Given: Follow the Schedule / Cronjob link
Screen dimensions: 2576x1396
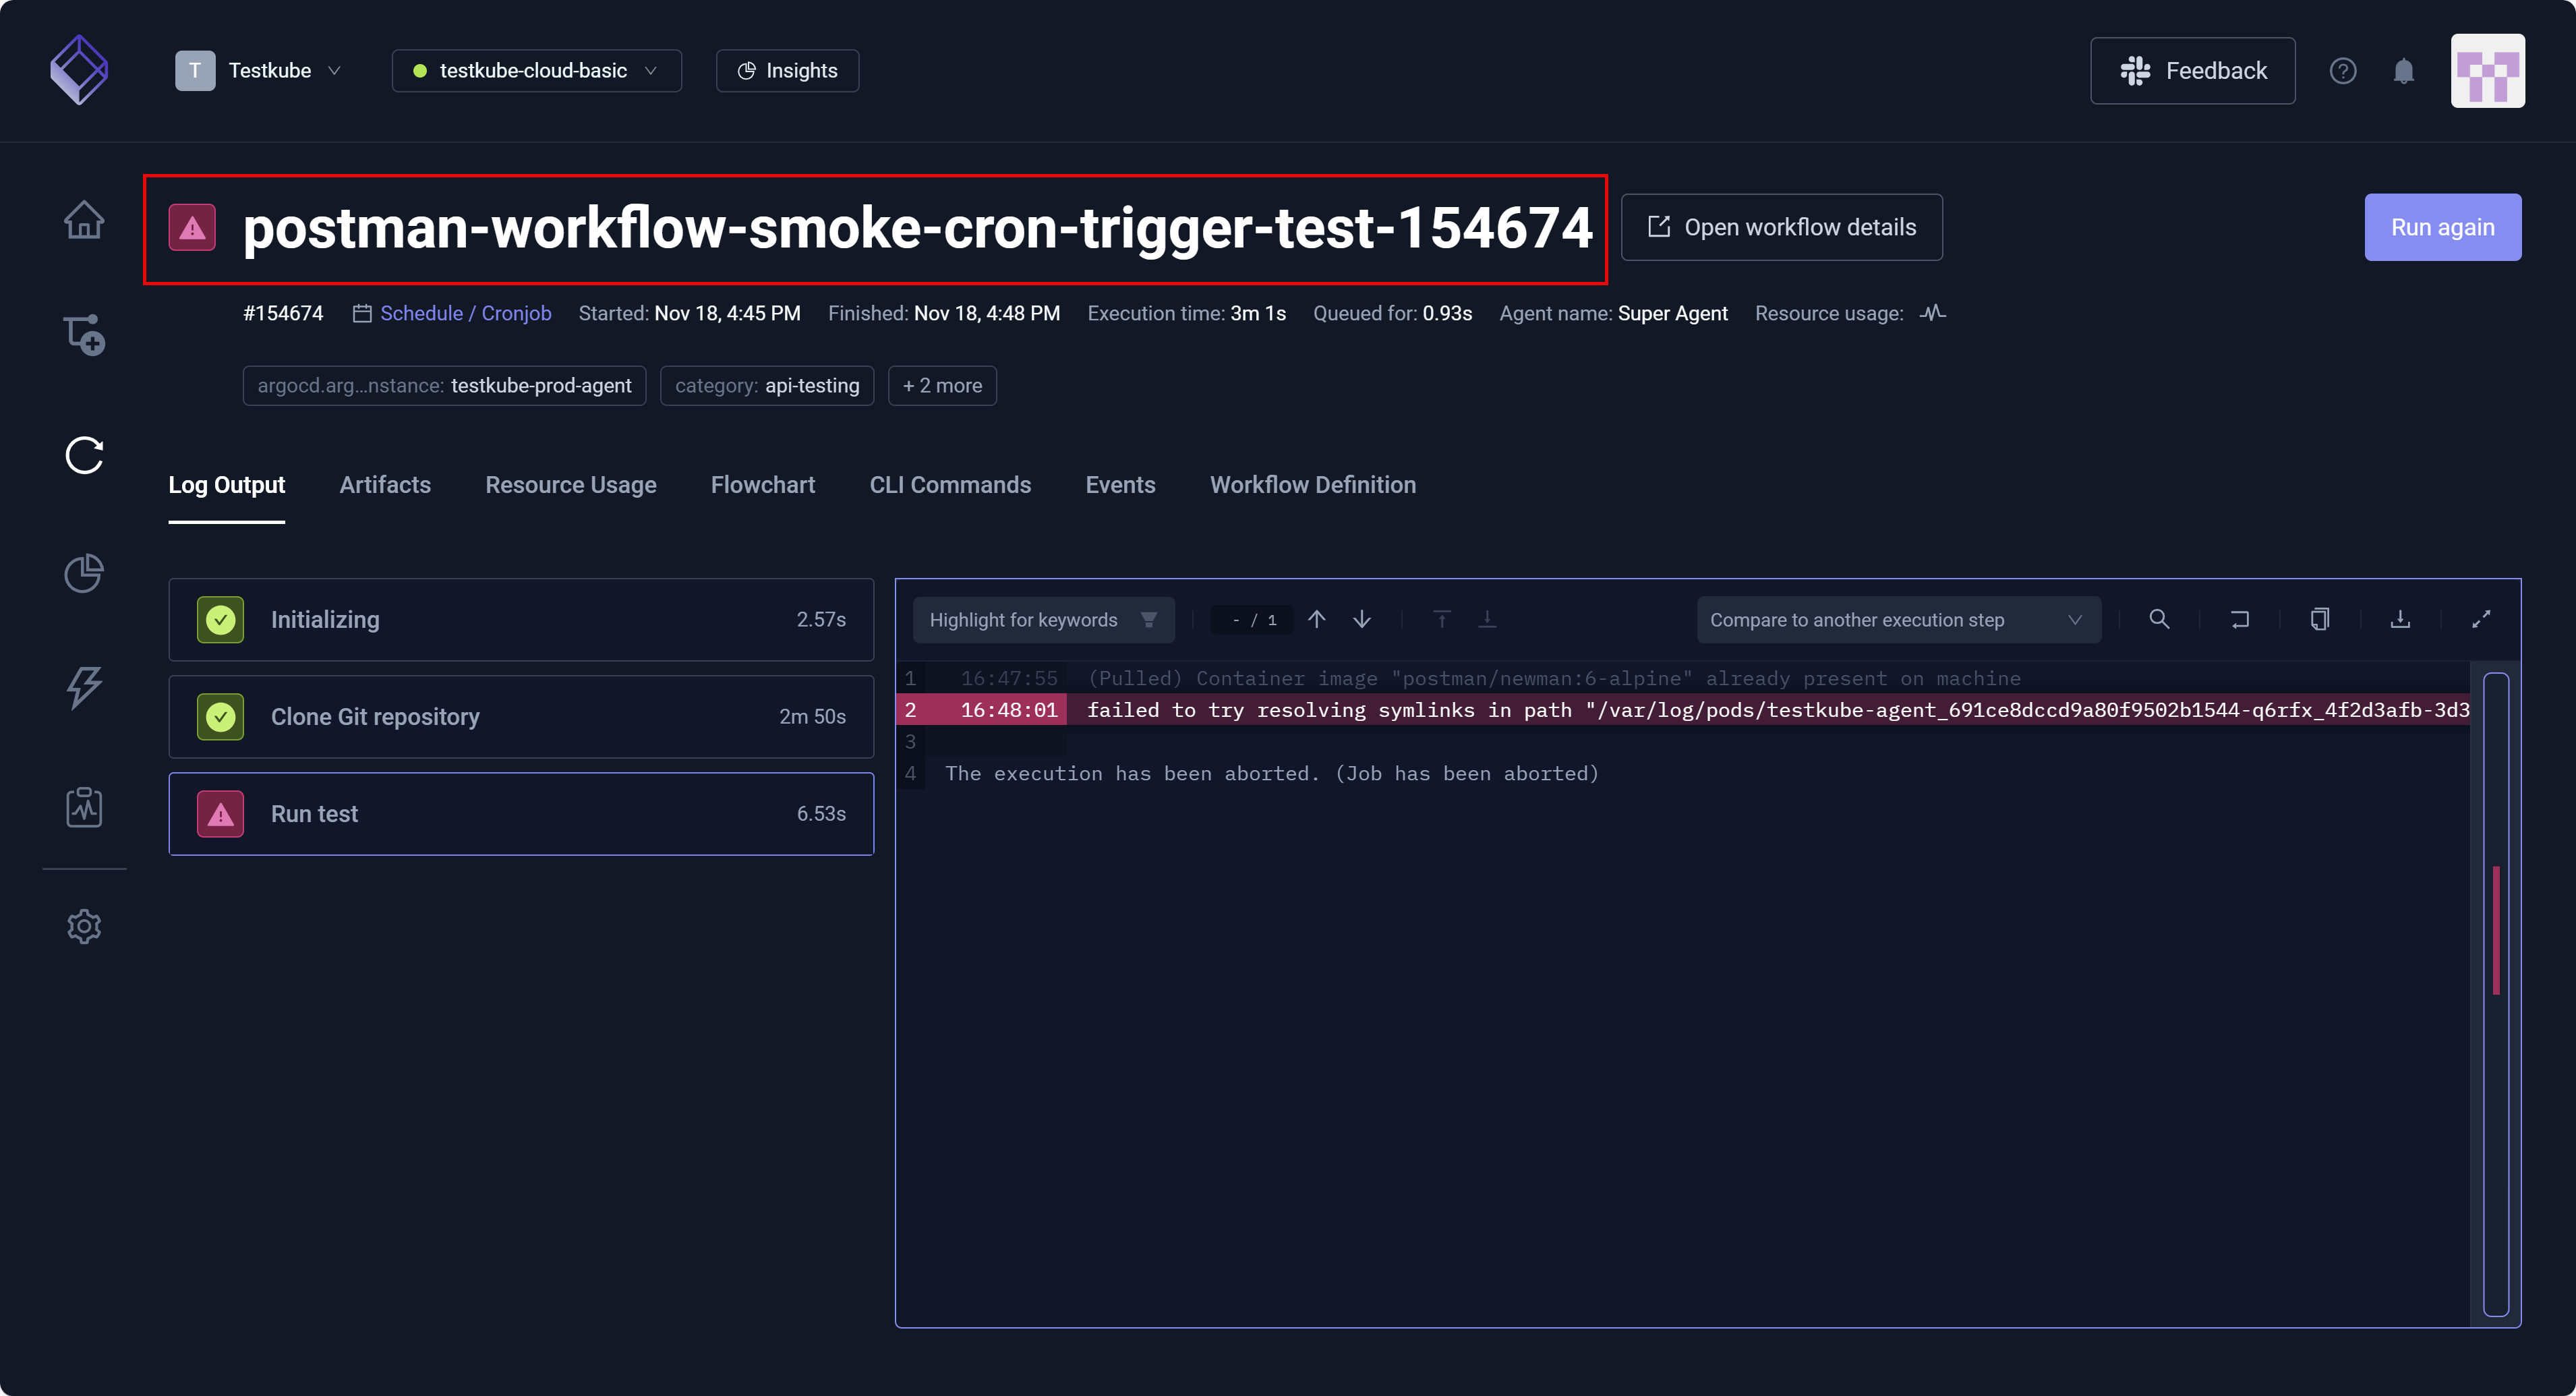Looking at the screenshot, I should click(465, 313).
